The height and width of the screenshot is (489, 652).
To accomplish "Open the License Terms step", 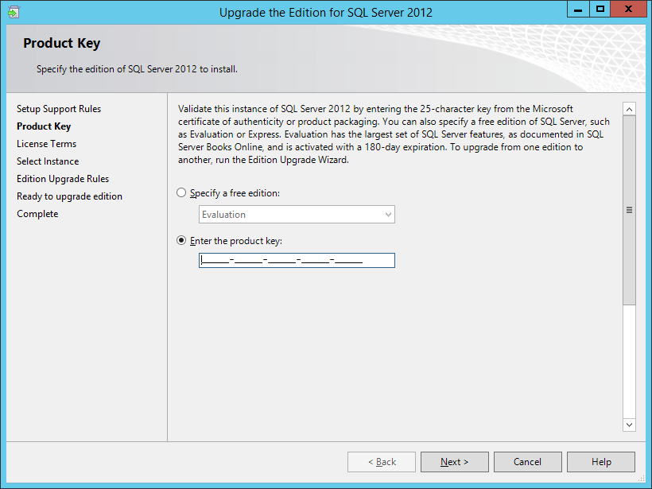I will 47,144.
